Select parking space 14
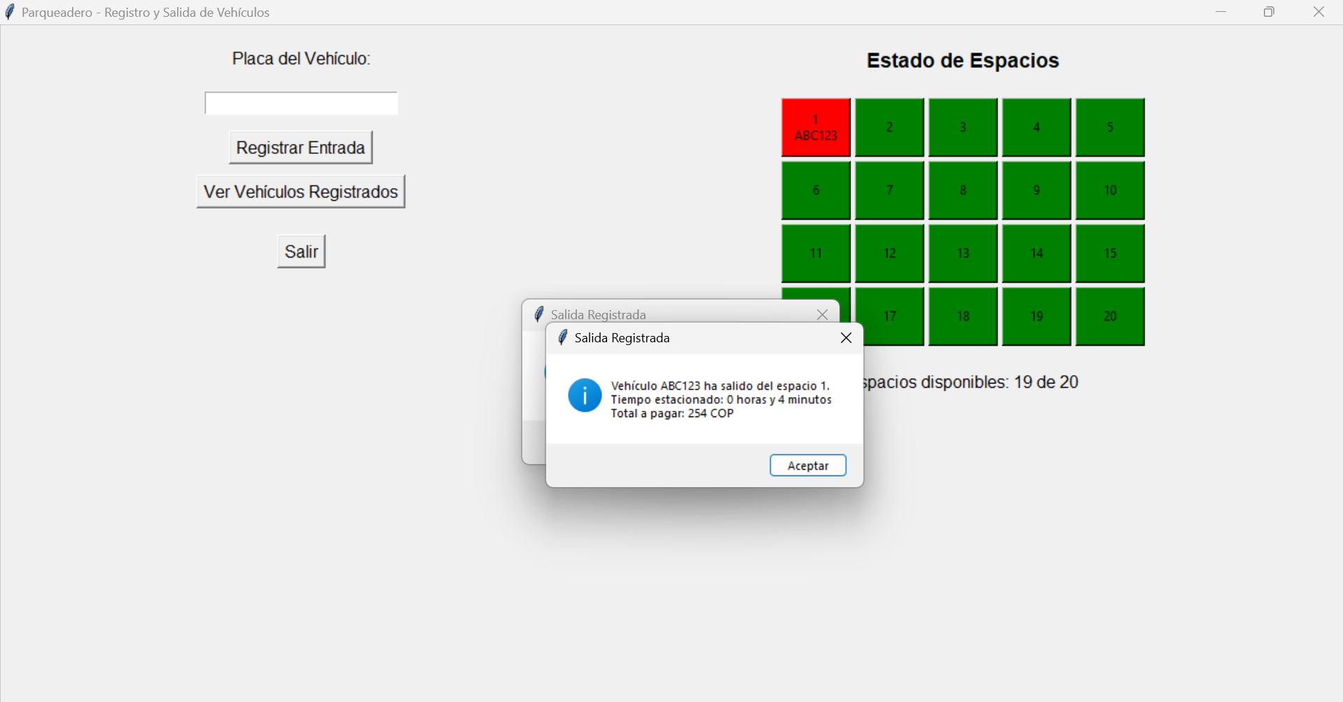1343x702 pixels. click(1036, 253)
